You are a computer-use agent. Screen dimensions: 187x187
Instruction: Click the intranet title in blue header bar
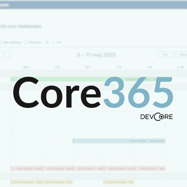4,5
